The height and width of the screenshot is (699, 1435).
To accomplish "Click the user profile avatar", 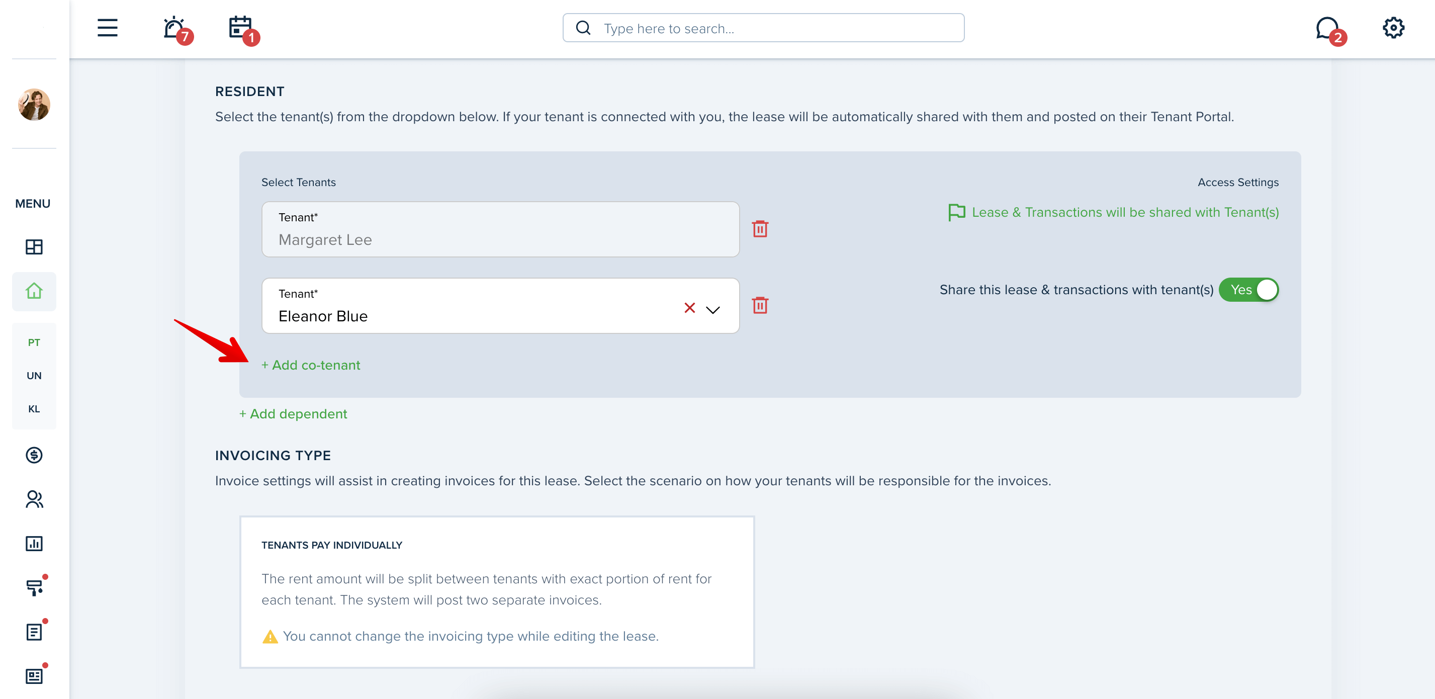I will point(34,104).
